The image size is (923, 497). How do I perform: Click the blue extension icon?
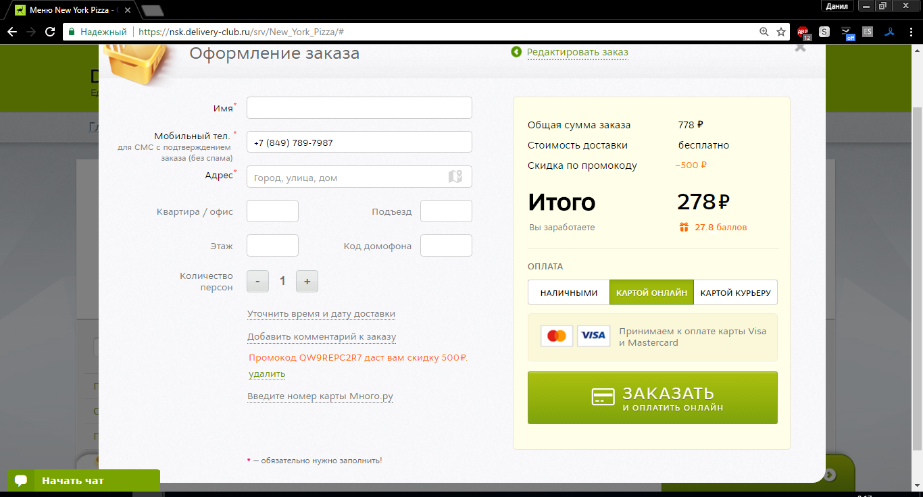click(890, 32)
